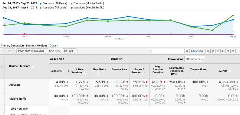This screenshot has height=115, width=240.
Task: Open help icon under Avg. Session Duration
Action: [x=158, y=76]
